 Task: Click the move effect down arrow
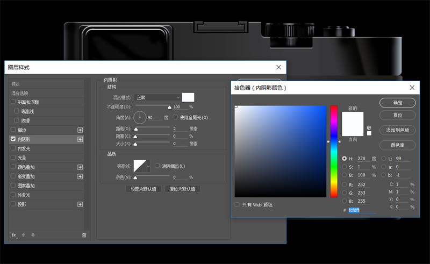[33, 235]
